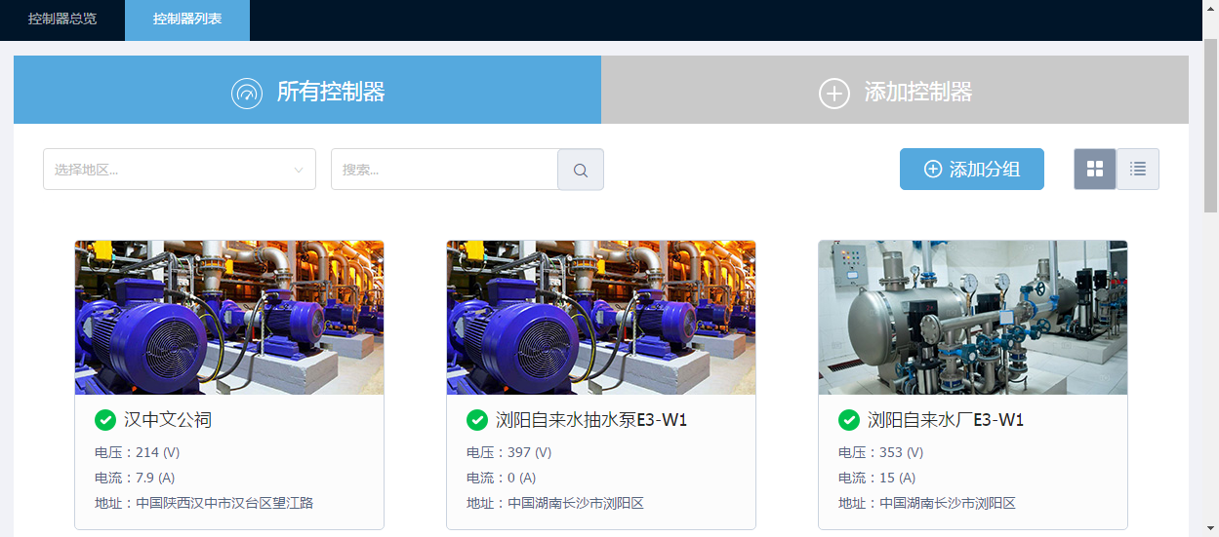Focus the 搜索 search input field
This screenshot has height=537, width=1219.
[444, 170]
